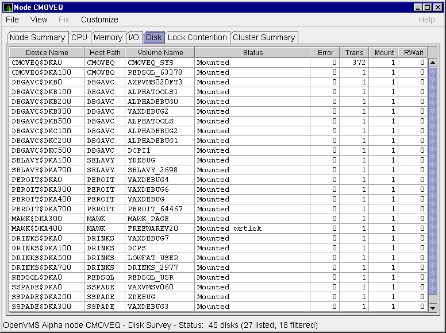
Task: Sort by Trans column header
Action: click(x=355, y=53)
